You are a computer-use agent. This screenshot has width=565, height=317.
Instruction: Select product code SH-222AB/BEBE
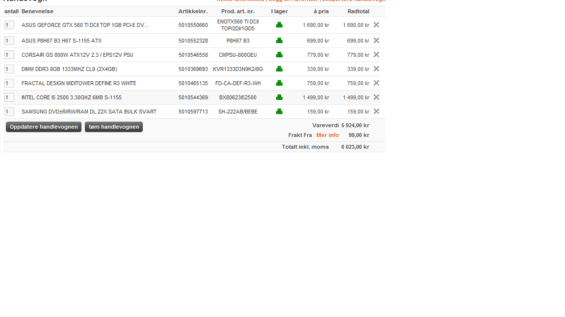[238, 112]
